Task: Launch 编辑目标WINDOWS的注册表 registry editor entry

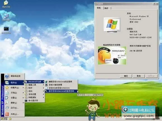Action: point(61,82)
